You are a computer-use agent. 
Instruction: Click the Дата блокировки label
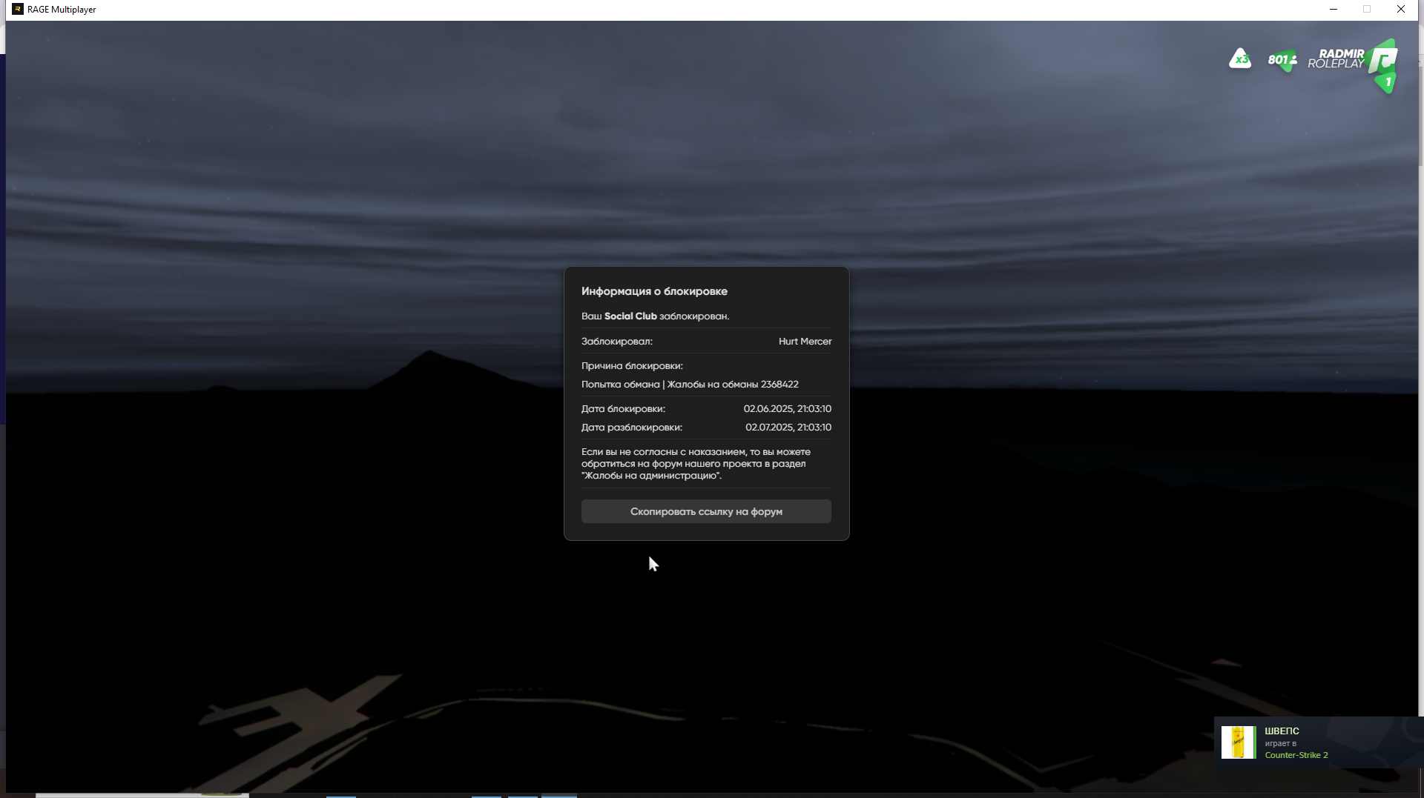point(623,409)
